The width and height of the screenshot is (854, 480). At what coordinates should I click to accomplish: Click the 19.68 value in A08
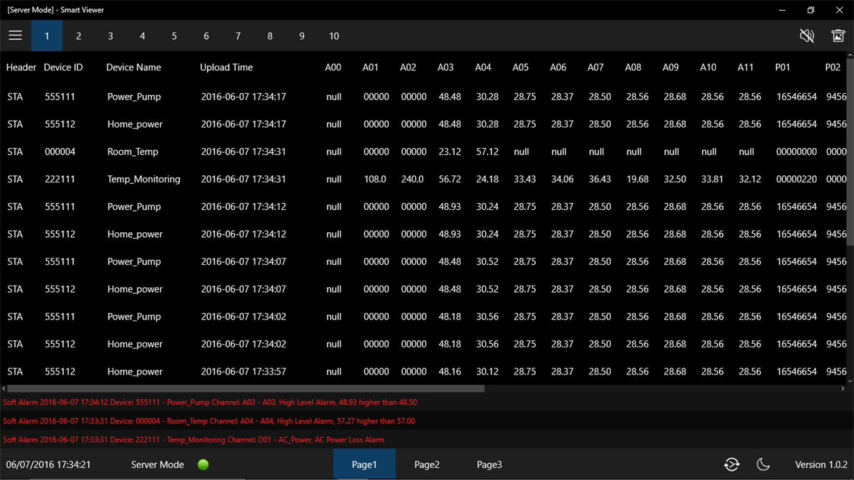click(638, 179)
